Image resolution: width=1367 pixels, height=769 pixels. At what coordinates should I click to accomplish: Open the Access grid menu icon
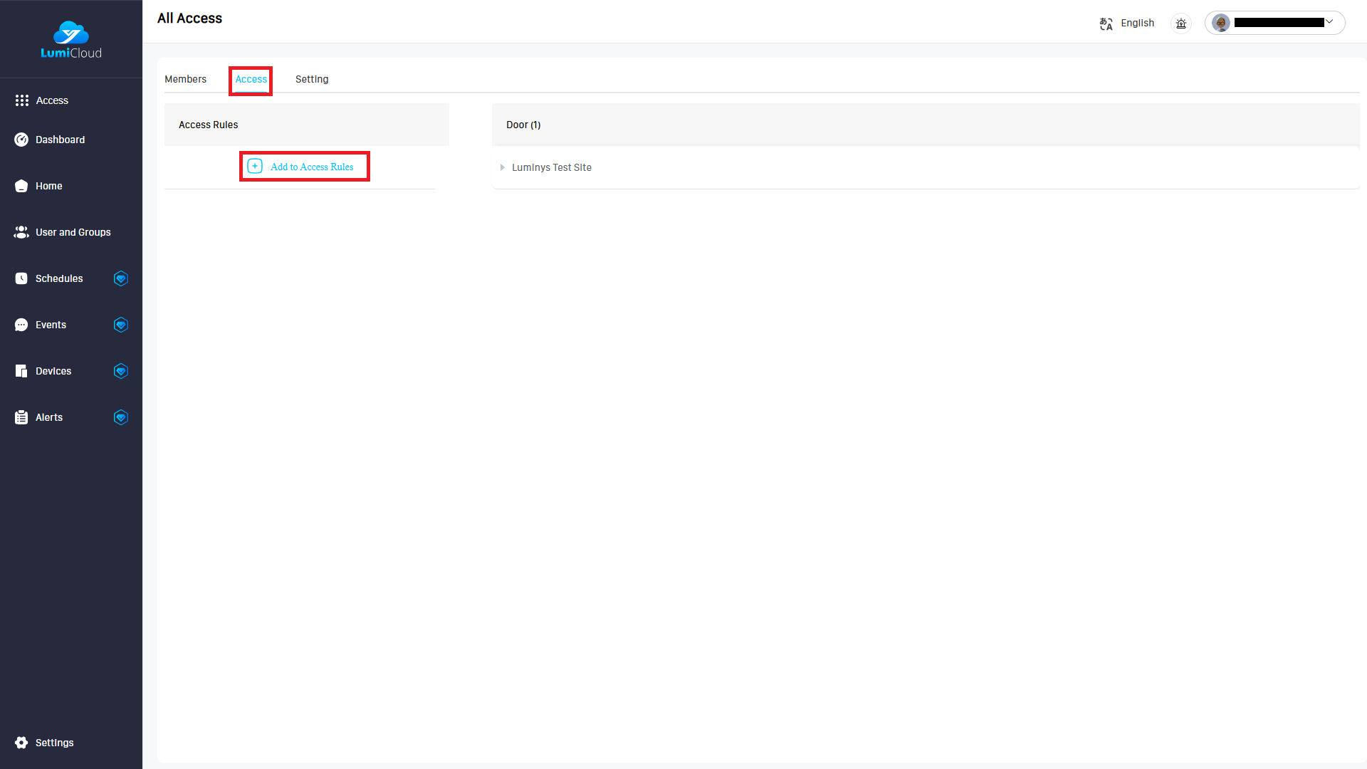coord(21,100)
